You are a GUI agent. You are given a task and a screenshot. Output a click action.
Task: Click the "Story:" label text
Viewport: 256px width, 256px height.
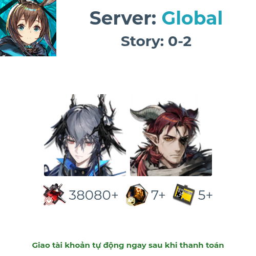click(142, 41)
